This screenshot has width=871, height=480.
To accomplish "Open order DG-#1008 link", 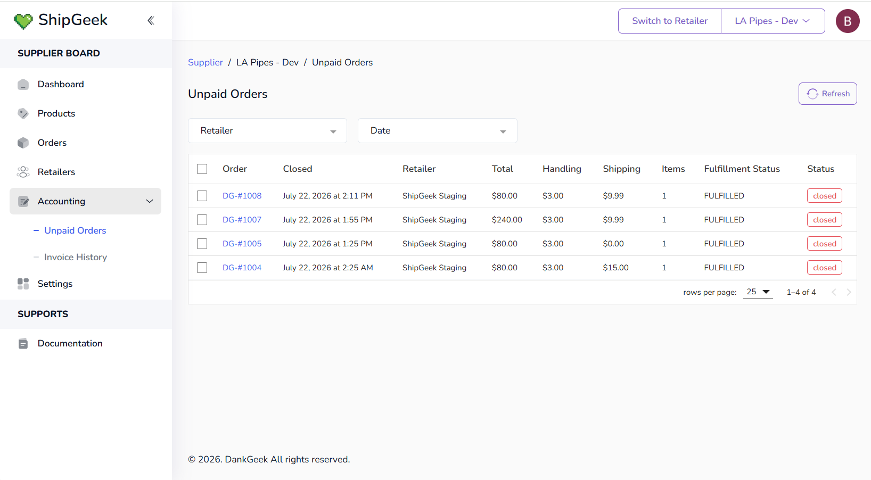I will pyautogui.click(x=242, y=196).
